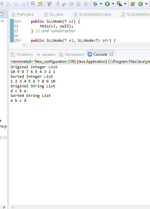Open the Run button dropdown arrow
The height and width of the screenshot is (209, 150).
113,4
